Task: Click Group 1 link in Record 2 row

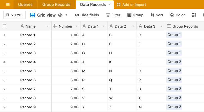Action: [x=174, y=44]
